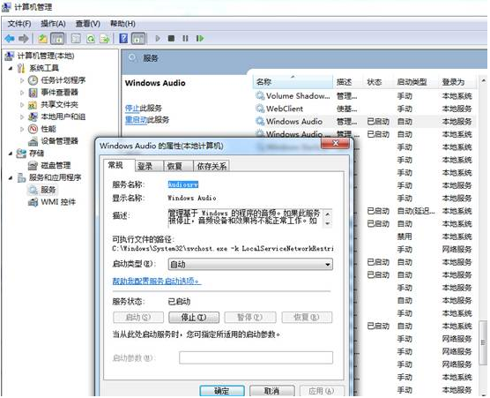Open the Help question-mark toolbar icon
This screenshot has width=490, height=398.
(123, 39)
